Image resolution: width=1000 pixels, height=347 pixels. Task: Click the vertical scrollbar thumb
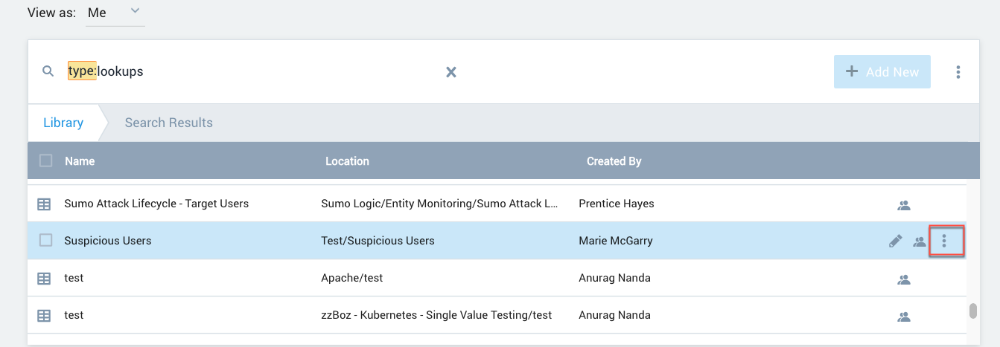[972, 311]
